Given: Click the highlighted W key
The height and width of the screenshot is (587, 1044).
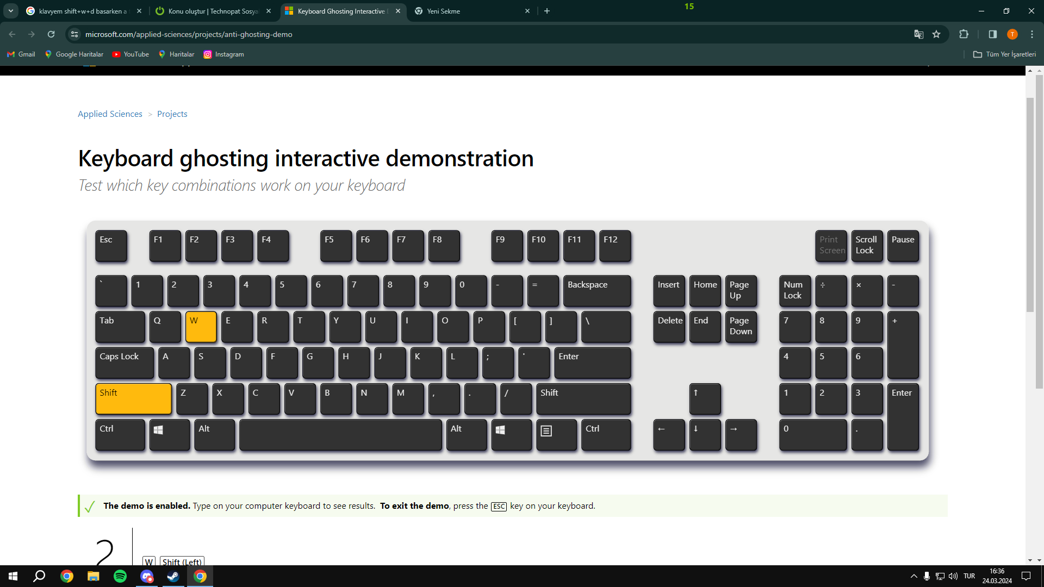Looking at the screenshot, I should pyautogui.click(x=201, y=326).
